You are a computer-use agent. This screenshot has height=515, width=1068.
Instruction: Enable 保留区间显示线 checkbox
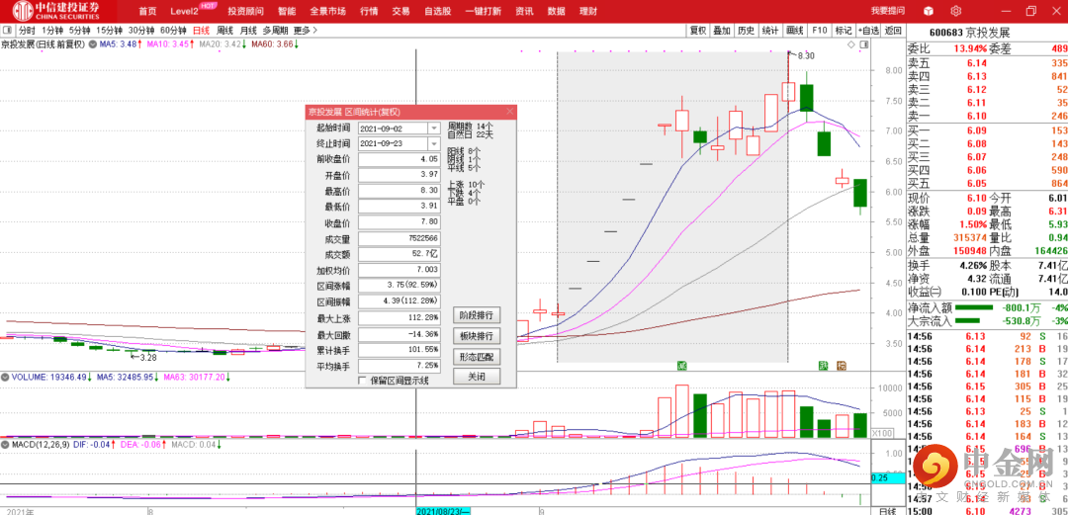pos(362,407)
